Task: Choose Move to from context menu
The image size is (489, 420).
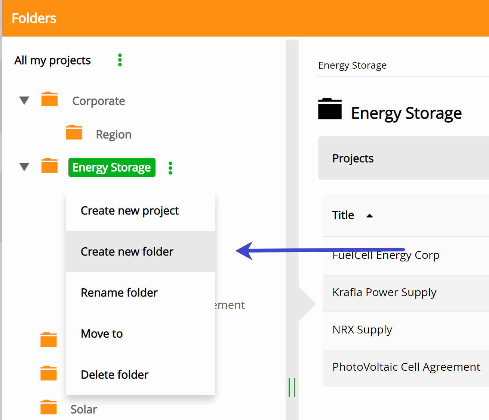Action: click(141, 333)
